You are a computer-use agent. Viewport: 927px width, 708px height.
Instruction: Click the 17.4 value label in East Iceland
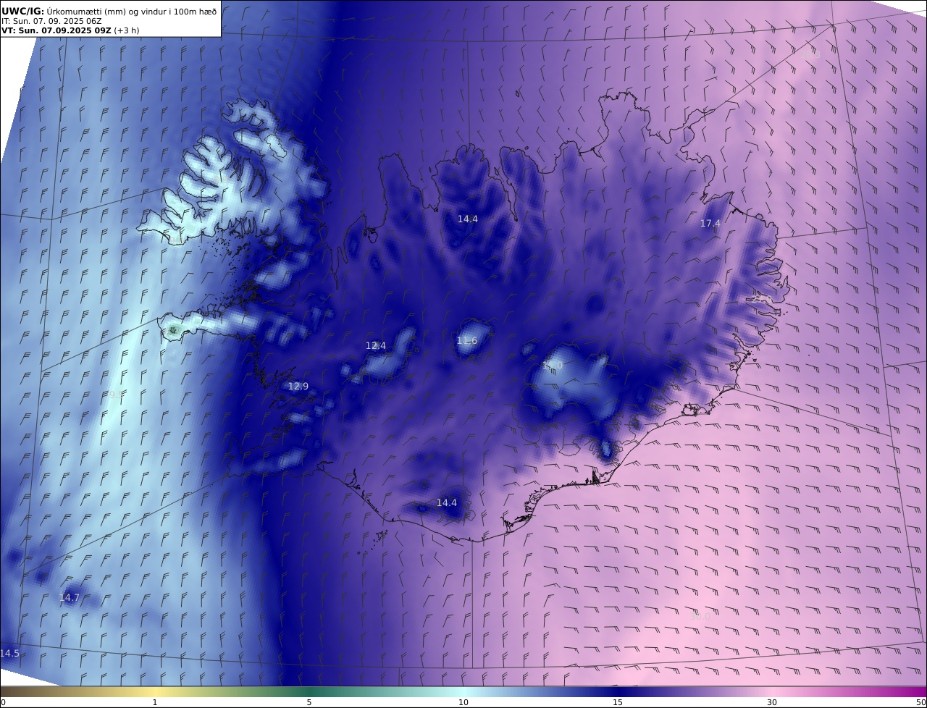tap(710, 224)
